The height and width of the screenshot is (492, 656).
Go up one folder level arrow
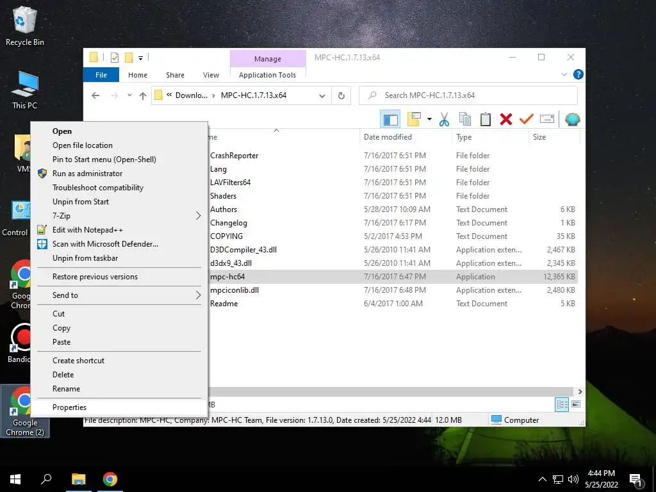pos(143,96)
